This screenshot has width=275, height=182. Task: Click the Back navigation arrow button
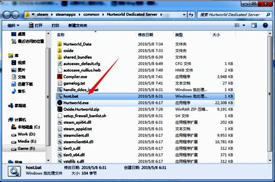7,15
